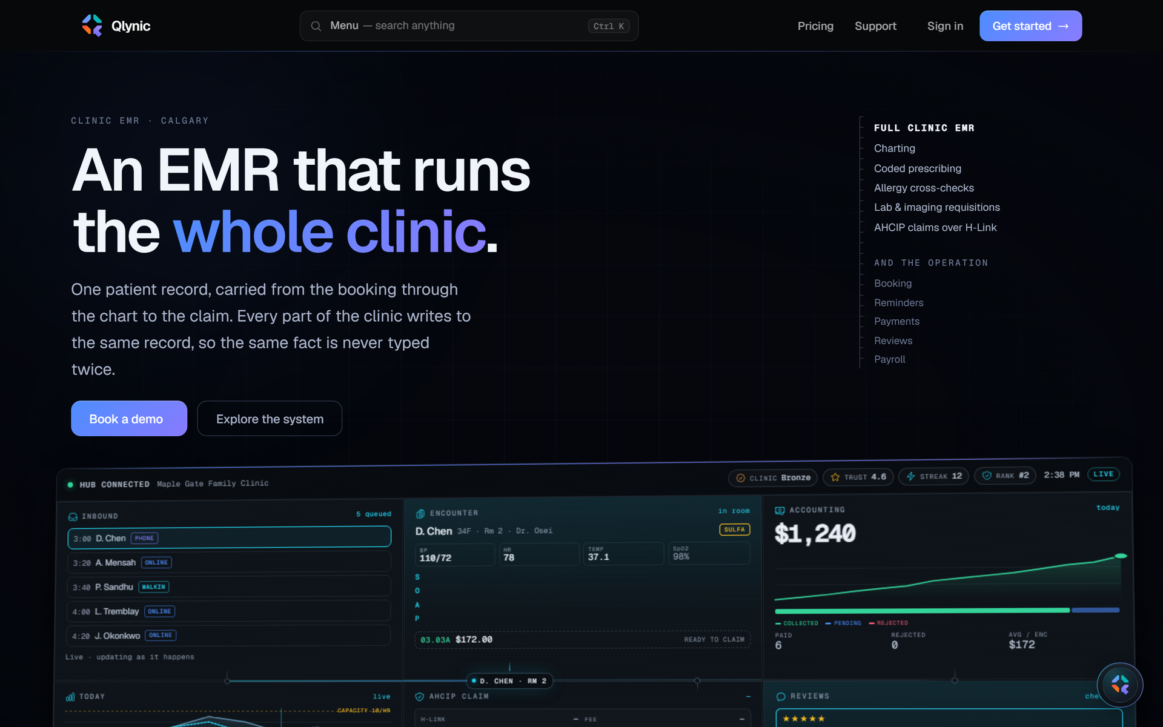Screen dimensions: 1163x727
Task: Select the 3:40 P. Sandhu walk-in row
Action: tap(229, 586)
